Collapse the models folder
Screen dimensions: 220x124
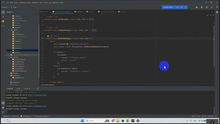pos(9,30)
